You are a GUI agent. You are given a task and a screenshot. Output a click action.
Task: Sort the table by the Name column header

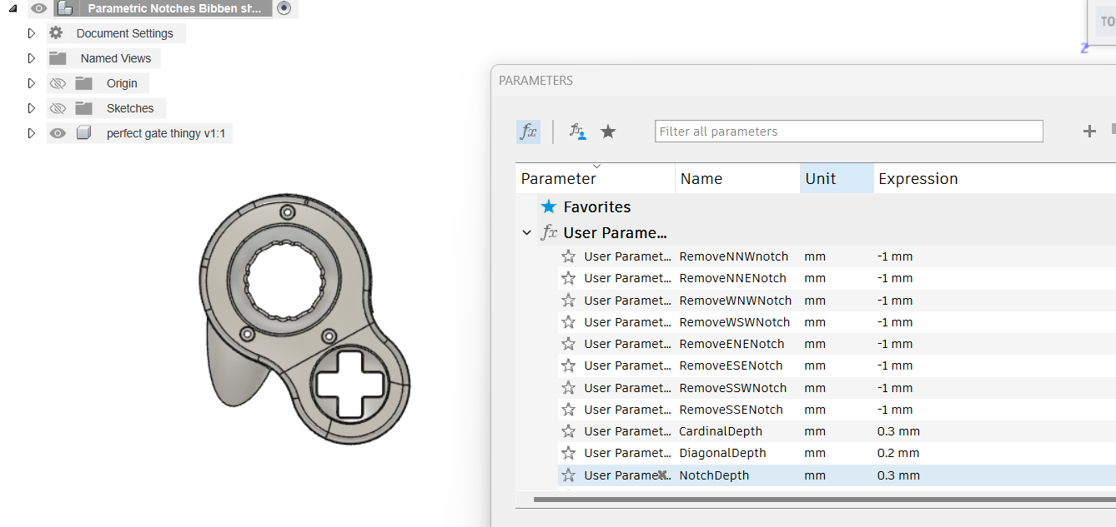click(x=701, y=178)
